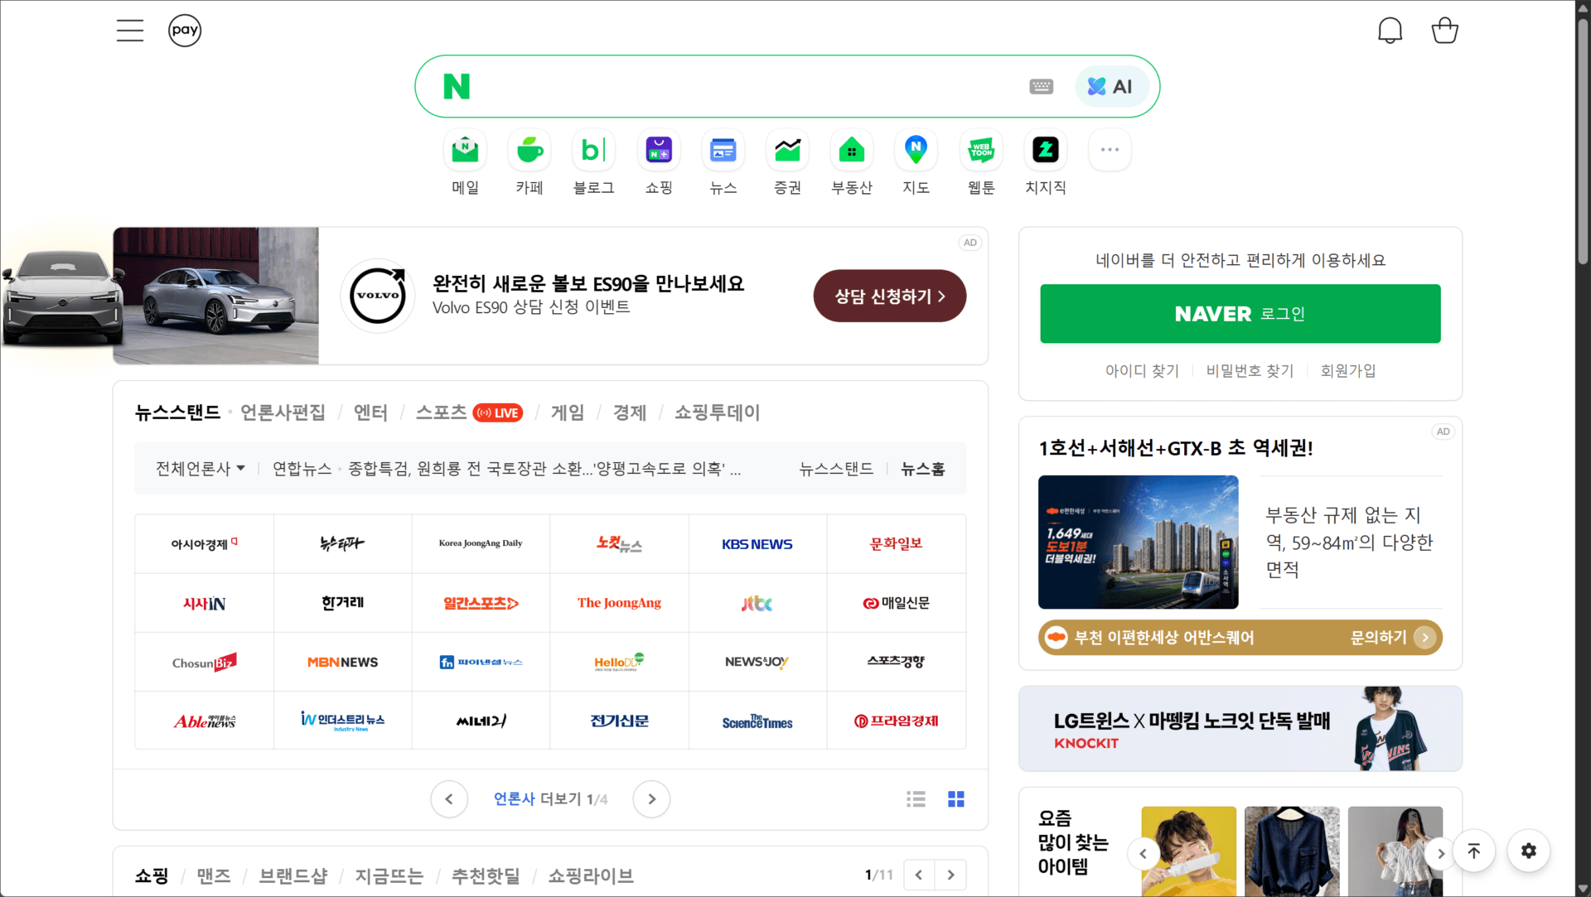
Task: Open the 메일 shortcut icon
Action: 465,150
